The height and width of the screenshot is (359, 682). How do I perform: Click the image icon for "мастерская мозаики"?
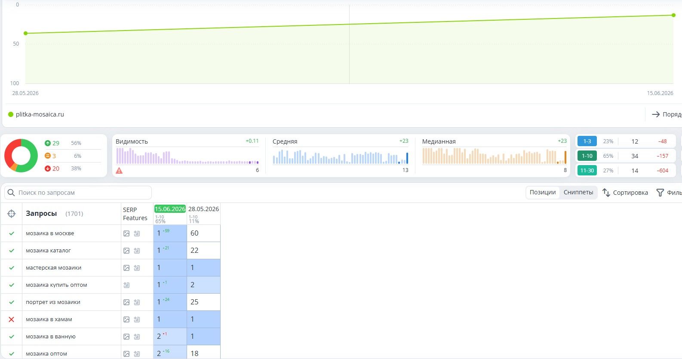126,268
